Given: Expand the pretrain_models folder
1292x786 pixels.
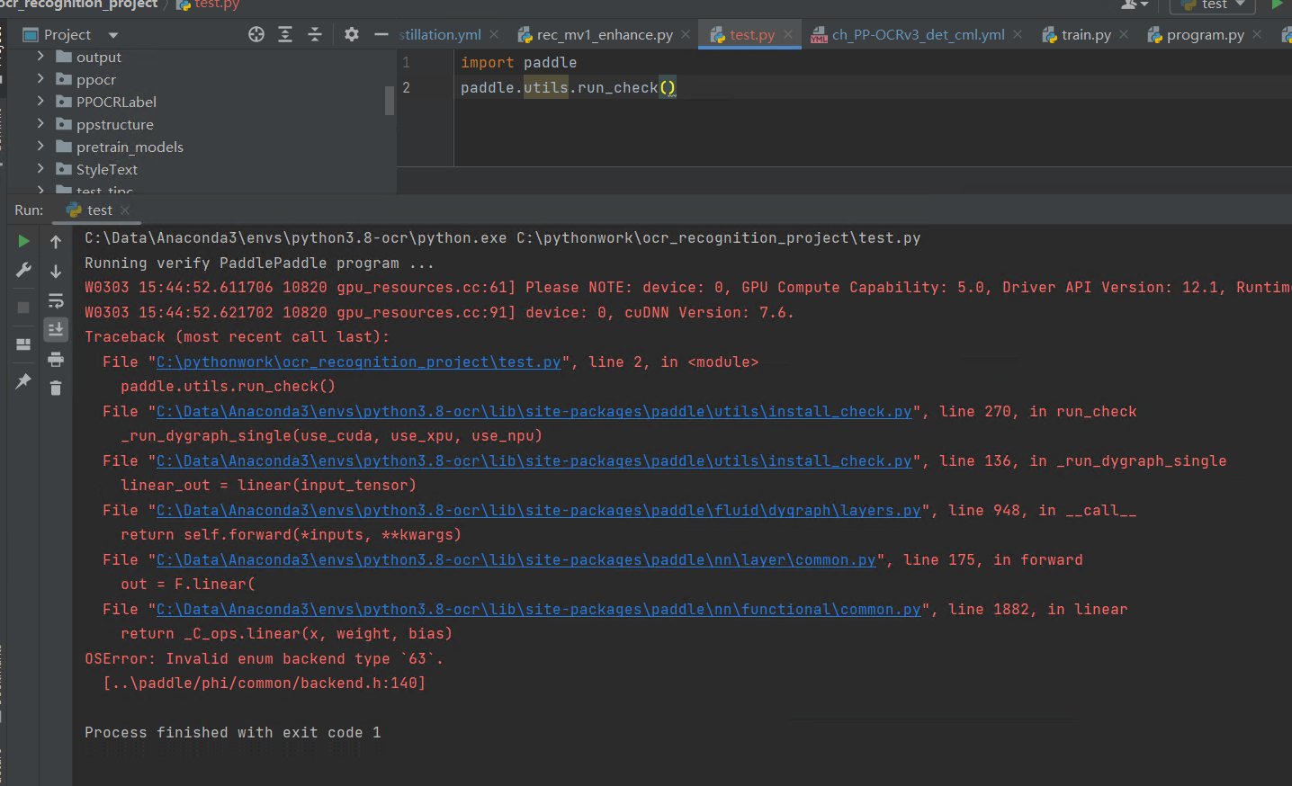Looking at the screenshot, I should point(39,147).
